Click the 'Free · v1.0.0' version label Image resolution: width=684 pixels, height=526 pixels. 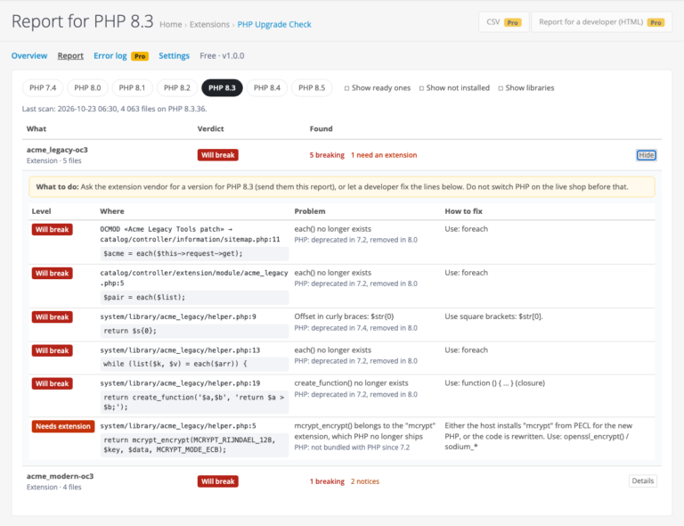tap(222, 56)
